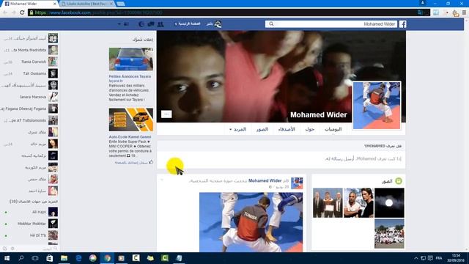469x264 pixels.
Task: Expand the More profile tab dropdown
Action: pos(237,129)
